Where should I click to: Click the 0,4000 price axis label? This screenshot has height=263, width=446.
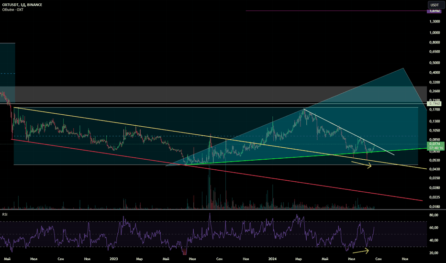pyautogui.click(x=435, y=73)
